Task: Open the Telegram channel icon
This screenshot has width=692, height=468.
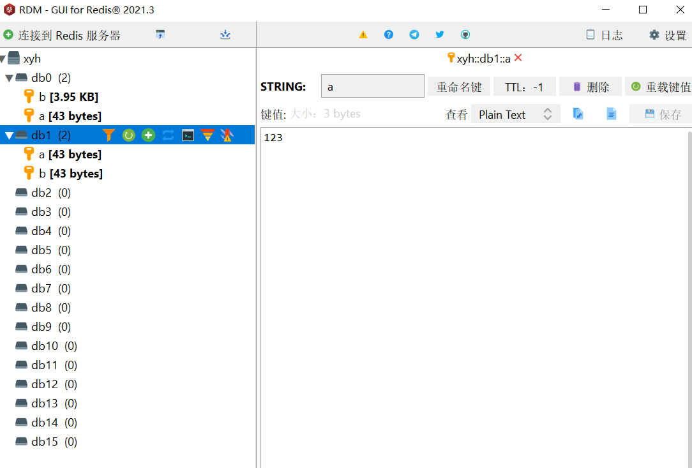Action: tap(414, 34)
